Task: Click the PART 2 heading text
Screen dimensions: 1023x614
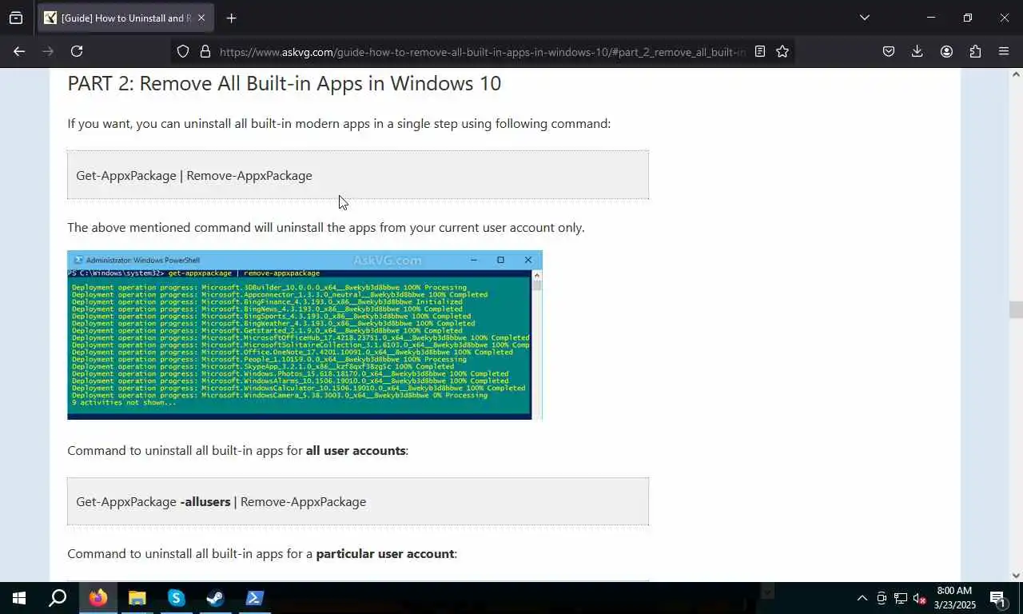Action: pos(284,83)
